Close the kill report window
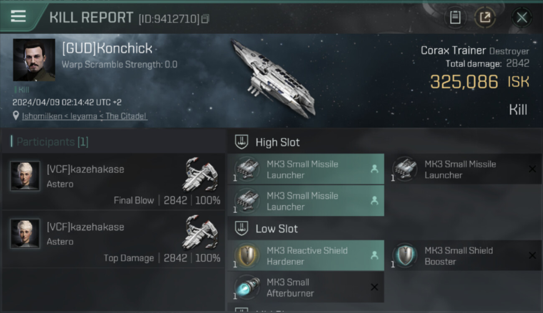The height and width of the screenshot is (313, 543). pos(522,18)
